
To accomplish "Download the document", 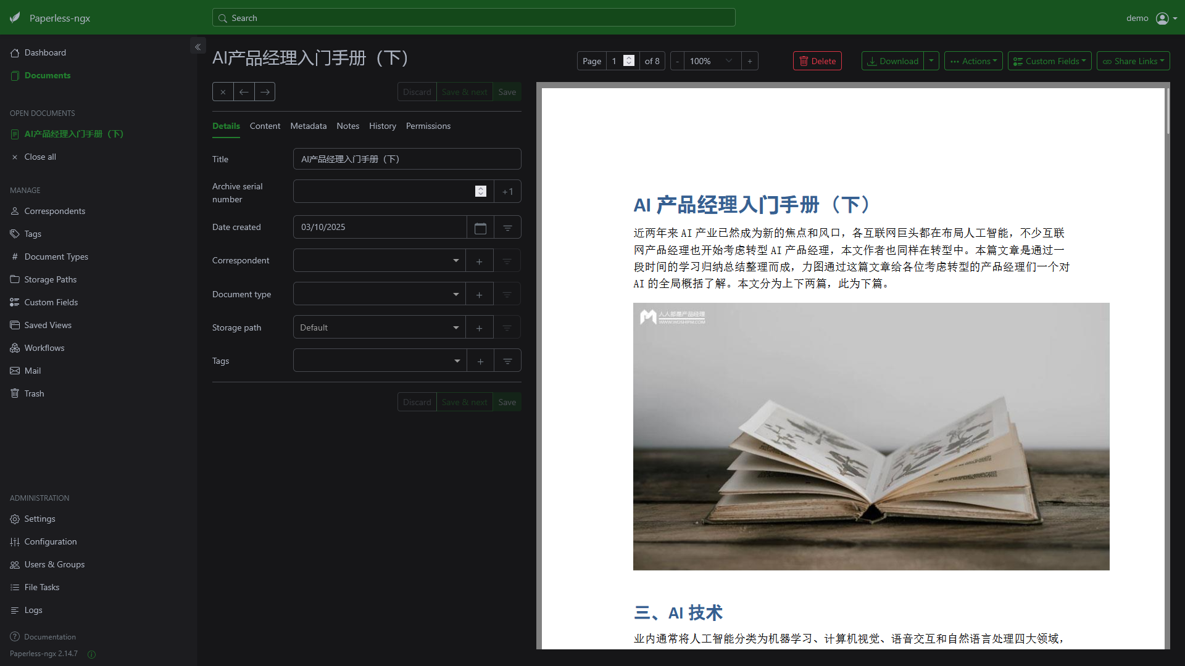I will coord(892,61).
